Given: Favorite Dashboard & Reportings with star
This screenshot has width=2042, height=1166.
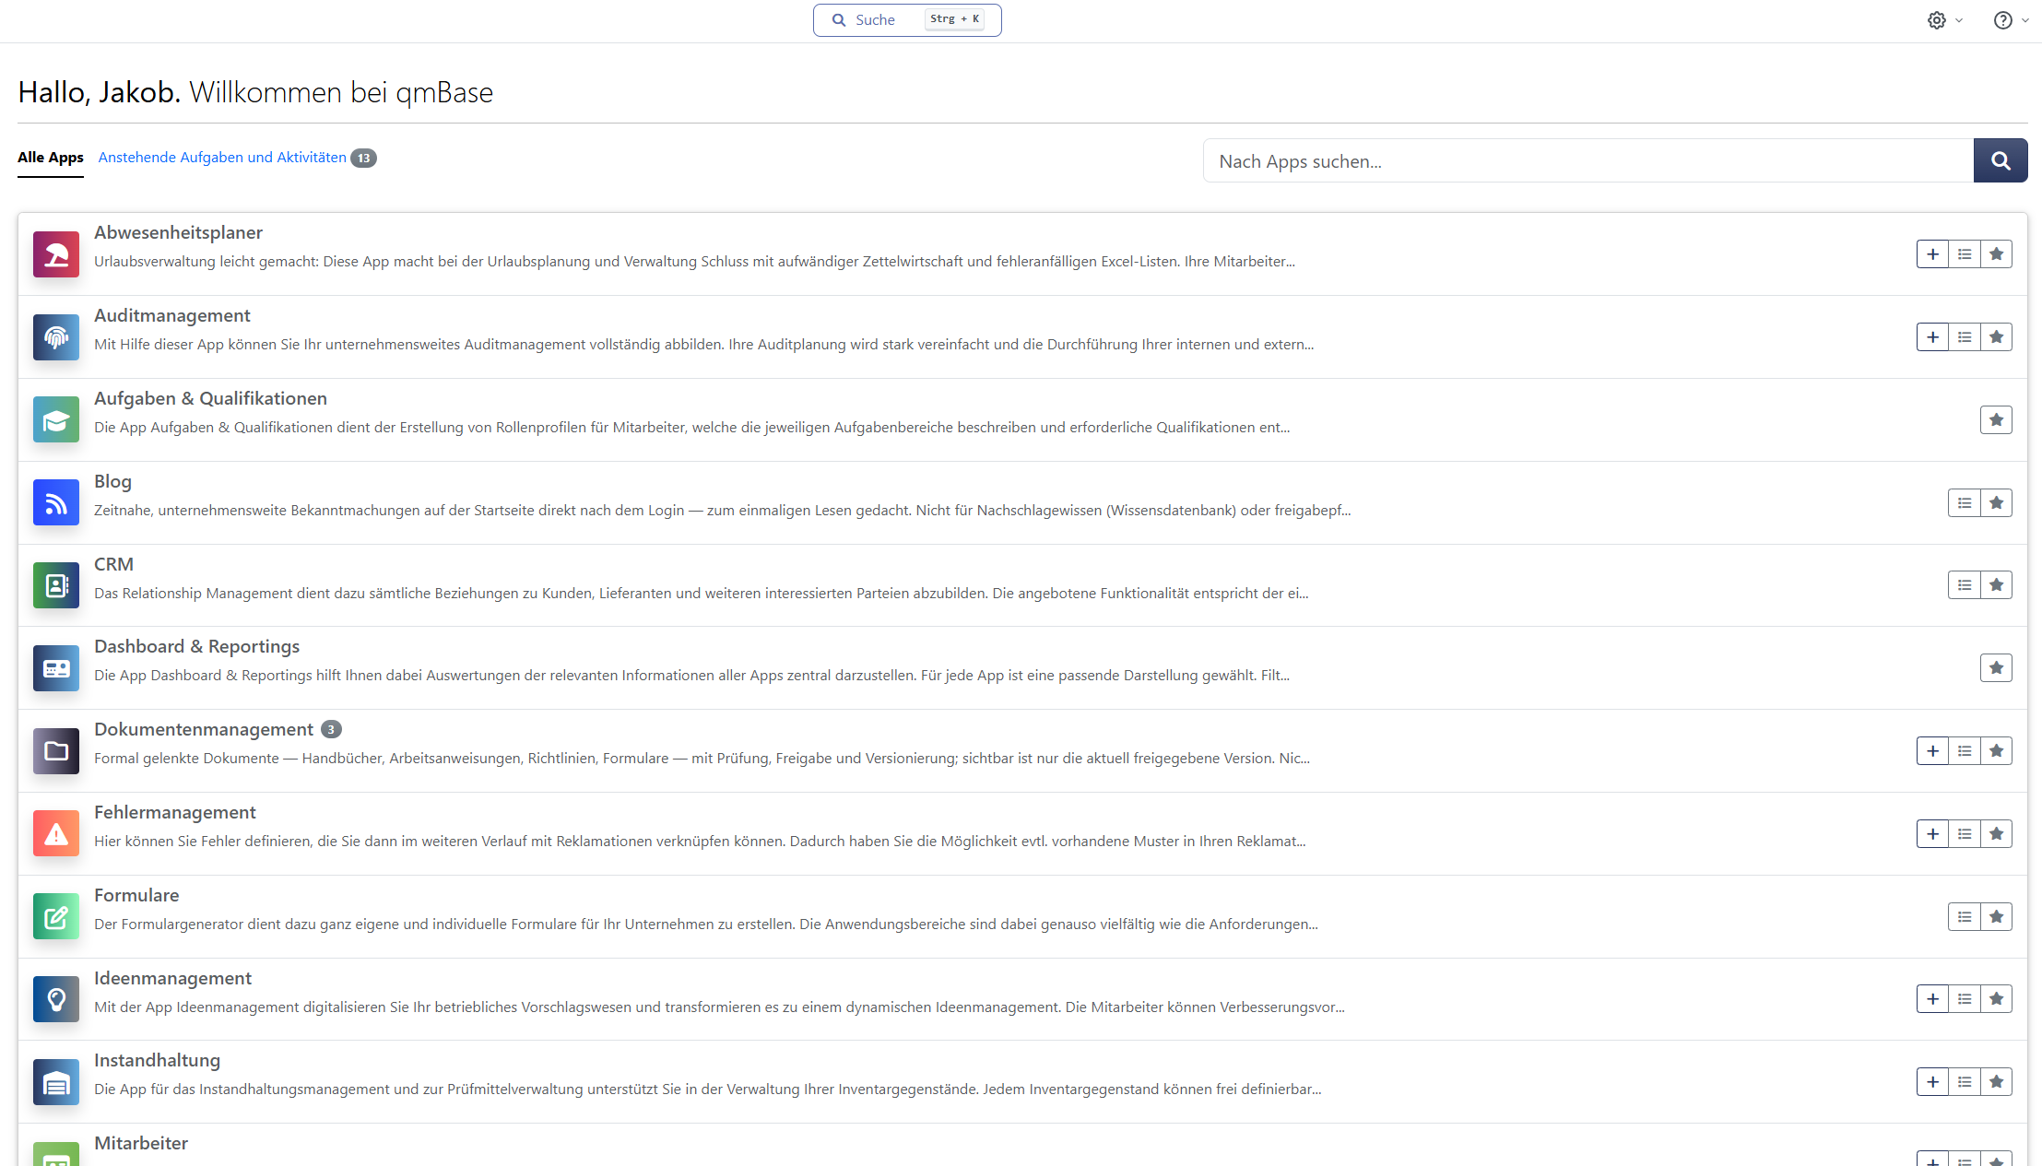Looking at the screenshot, I should [x=1996, y=668].
